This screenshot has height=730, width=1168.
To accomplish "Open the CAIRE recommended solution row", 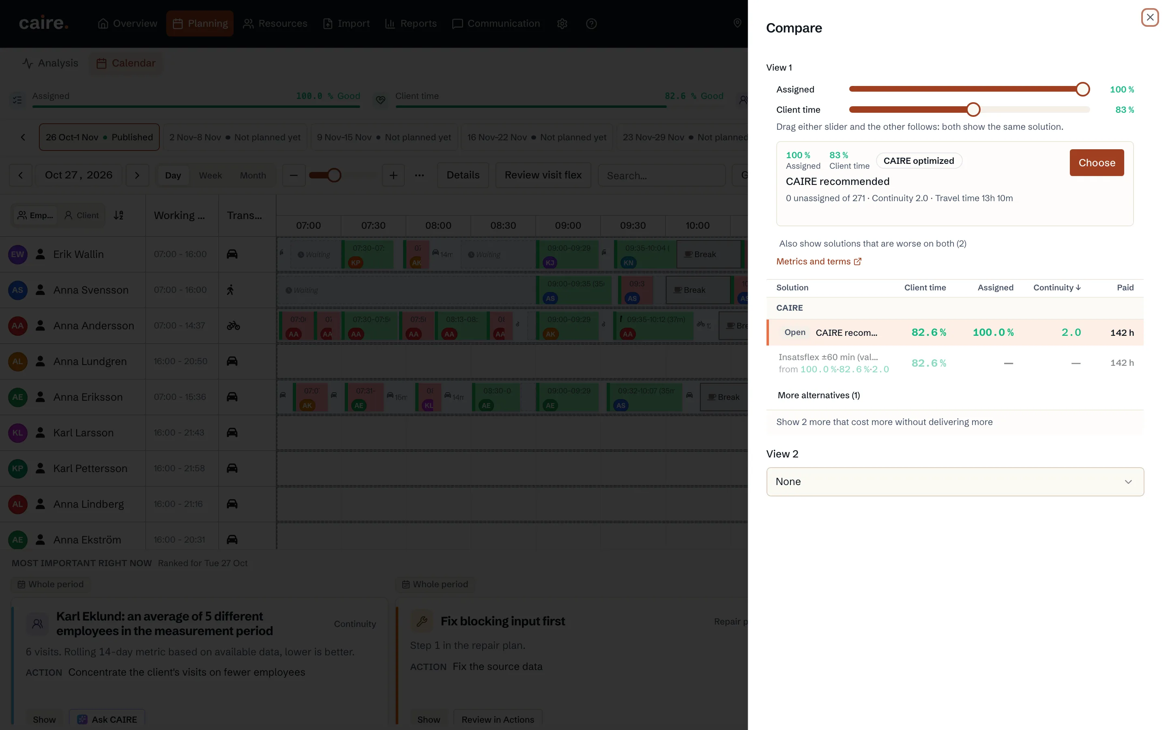I will tap(955, 332).
